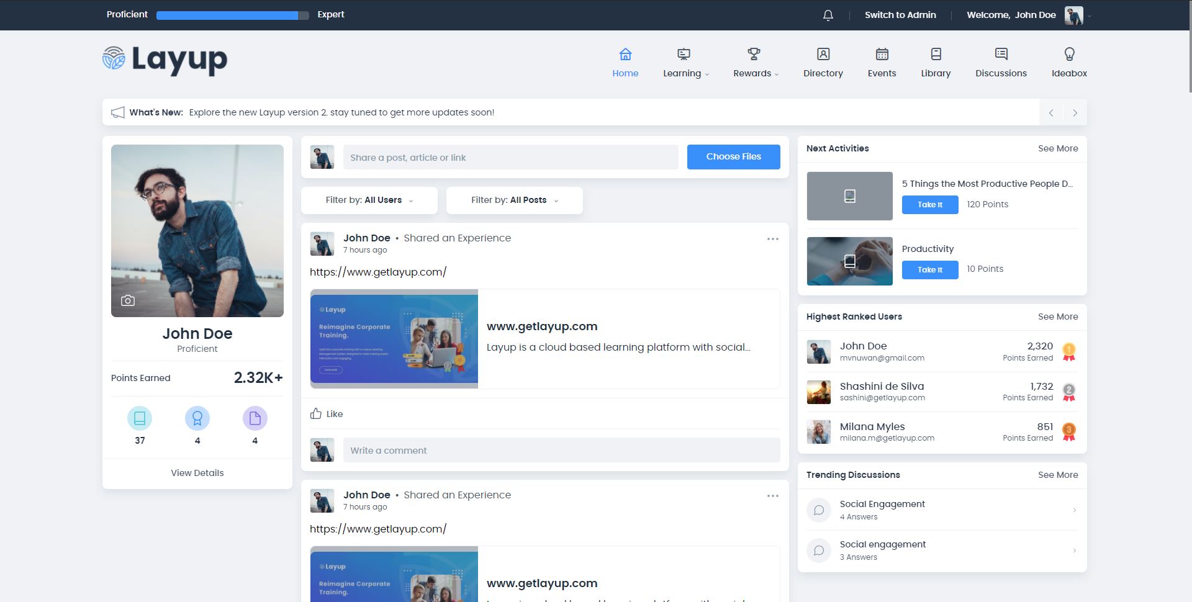The width and height of the screenshot is (1192, 602).
Task: Open the Ideabox lightbulb icon
Action: 1069,55
